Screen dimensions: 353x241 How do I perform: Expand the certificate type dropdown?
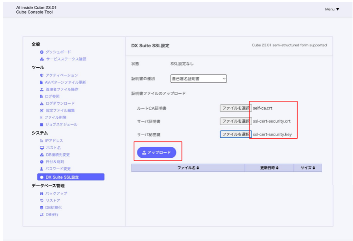pyautogui.click(x=199, y=79)
